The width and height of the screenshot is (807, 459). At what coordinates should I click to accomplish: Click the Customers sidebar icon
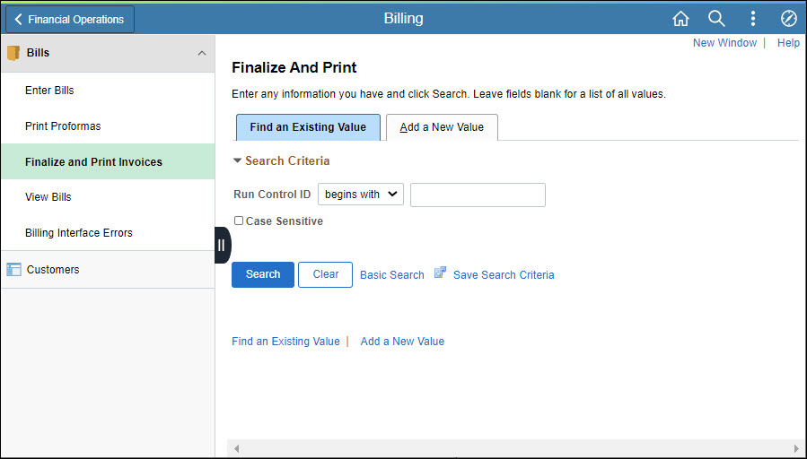(x=13, y=269)
